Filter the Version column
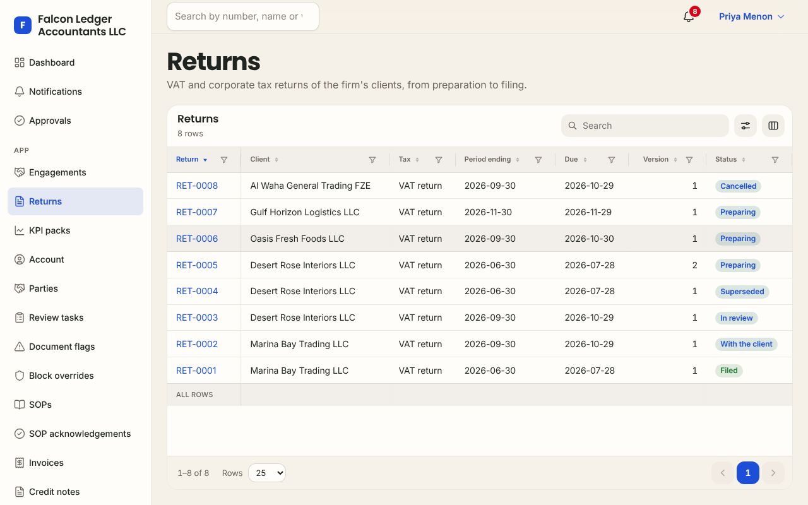 click(689, 160)
